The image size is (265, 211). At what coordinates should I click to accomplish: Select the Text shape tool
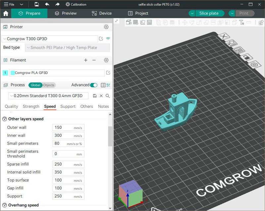pos(241,22)
